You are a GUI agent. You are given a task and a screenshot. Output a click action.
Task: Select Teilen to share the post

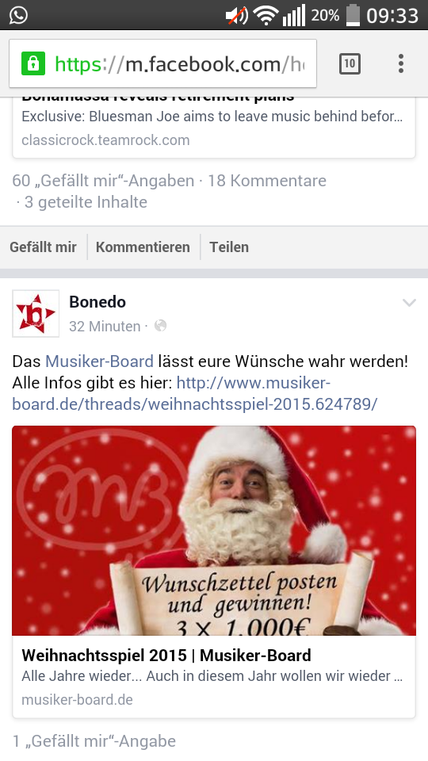tap(229, 247)
